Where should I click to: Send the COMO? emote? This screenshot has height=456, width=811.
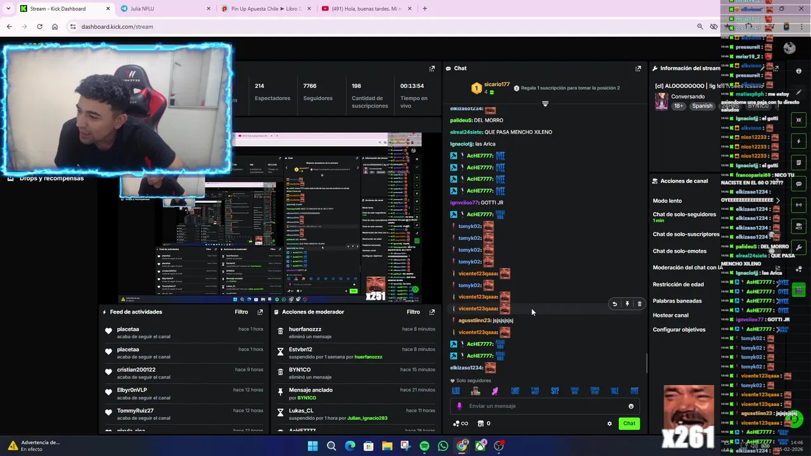tap(515, 391)
